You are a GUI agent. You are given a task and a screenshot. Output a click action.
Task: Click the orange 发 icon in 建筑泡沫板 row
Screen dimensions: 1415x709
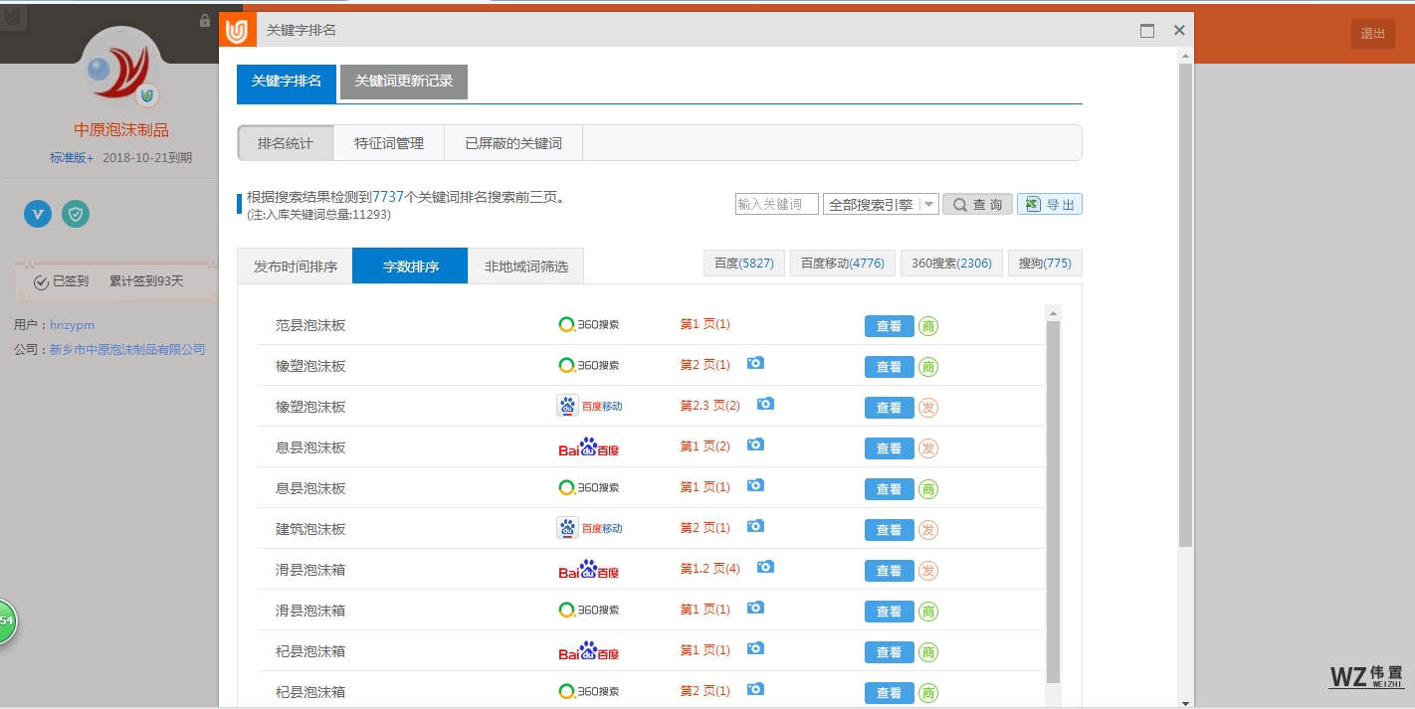pos(927,530)
